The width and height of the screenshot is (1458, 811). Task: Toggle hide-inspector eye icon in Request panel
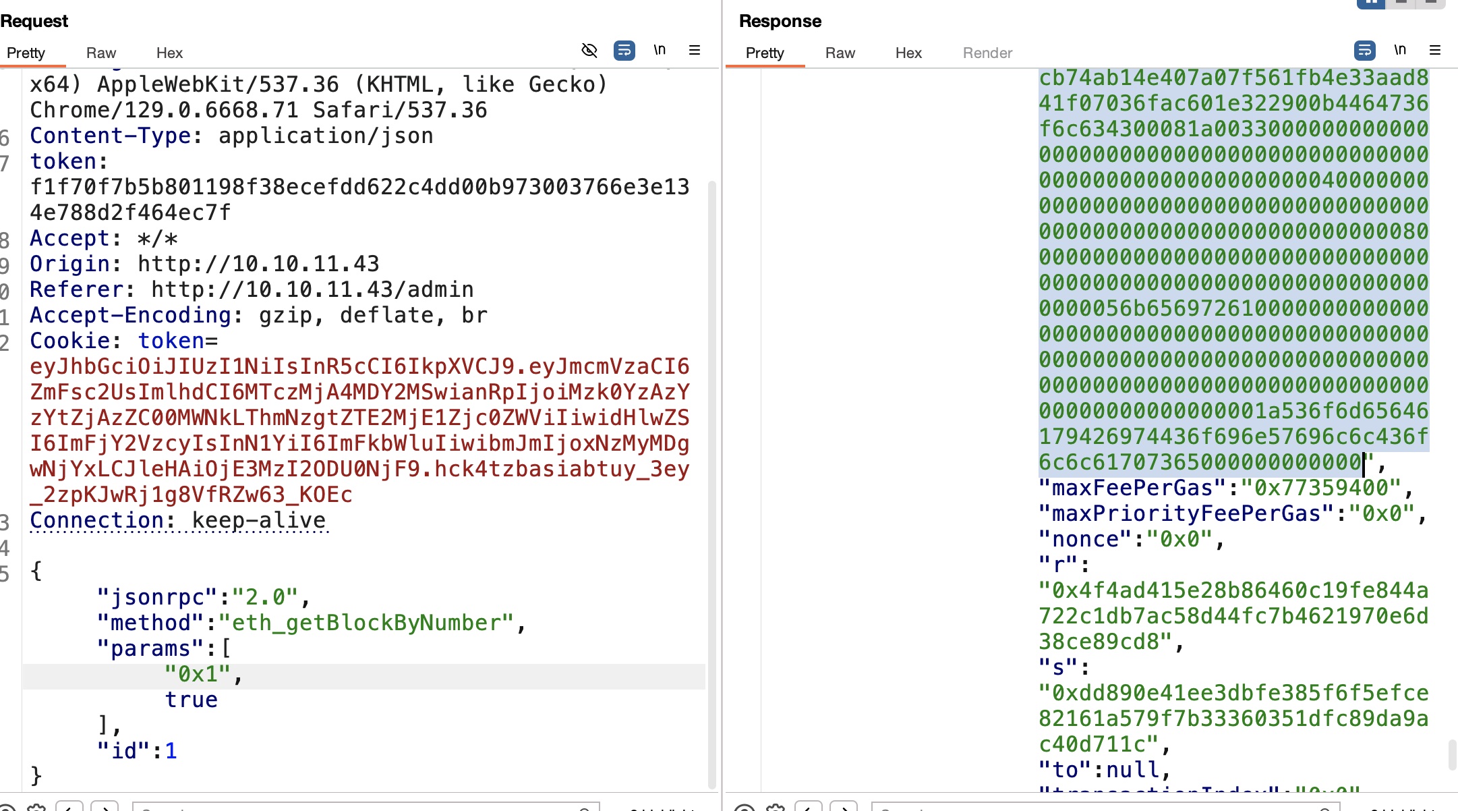[589, 51]
